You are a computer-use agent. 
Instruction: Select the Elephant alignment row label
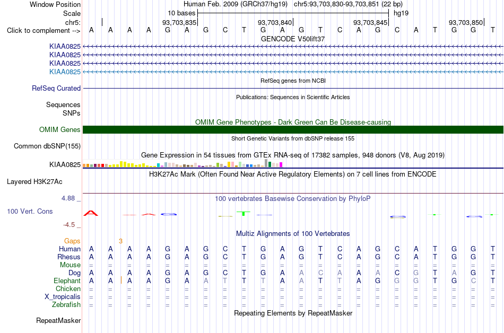click(x=67, y=281)
